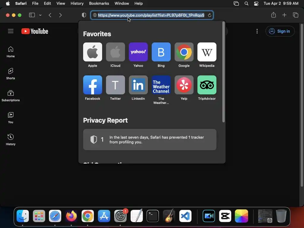Open the File menu

pos(35,4)
